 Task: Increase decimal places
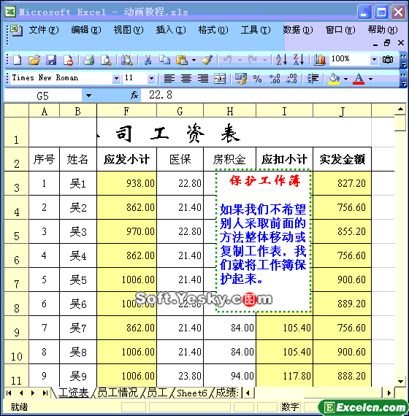pyautogui.click(x=275, y=79)
